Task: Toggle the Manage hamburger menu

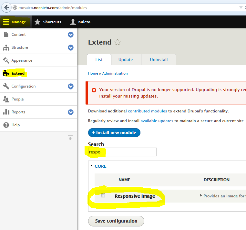Action: pyautogui.click(x=16, y=22)
